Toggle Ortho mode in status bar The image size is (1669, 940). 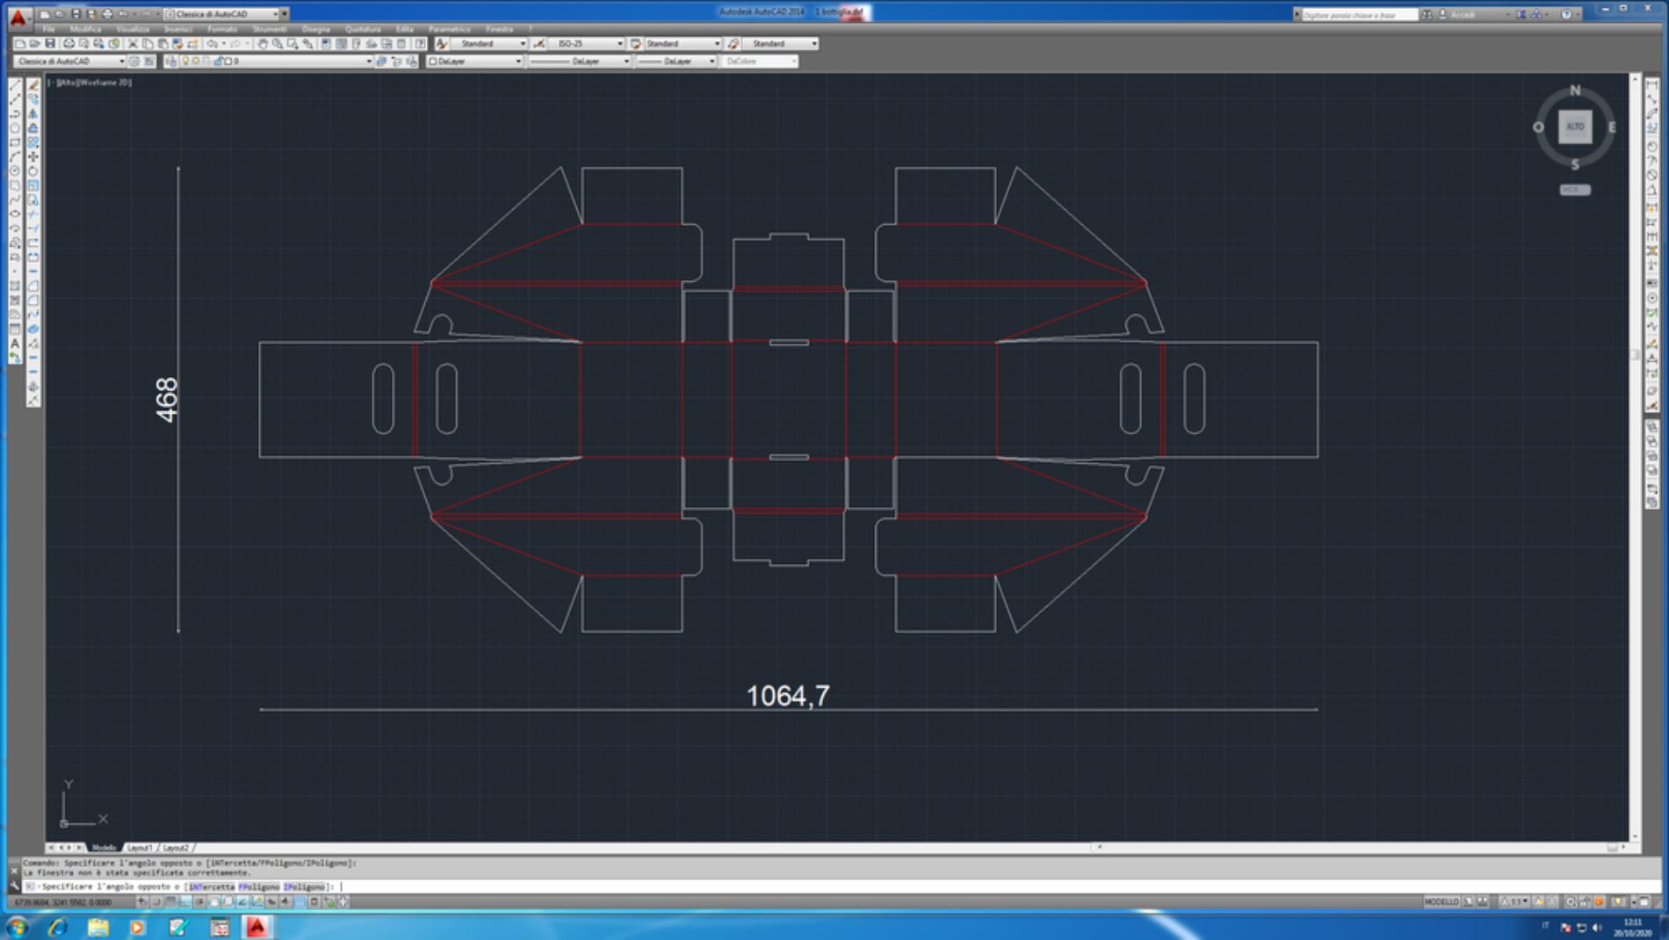coord(185,901)
